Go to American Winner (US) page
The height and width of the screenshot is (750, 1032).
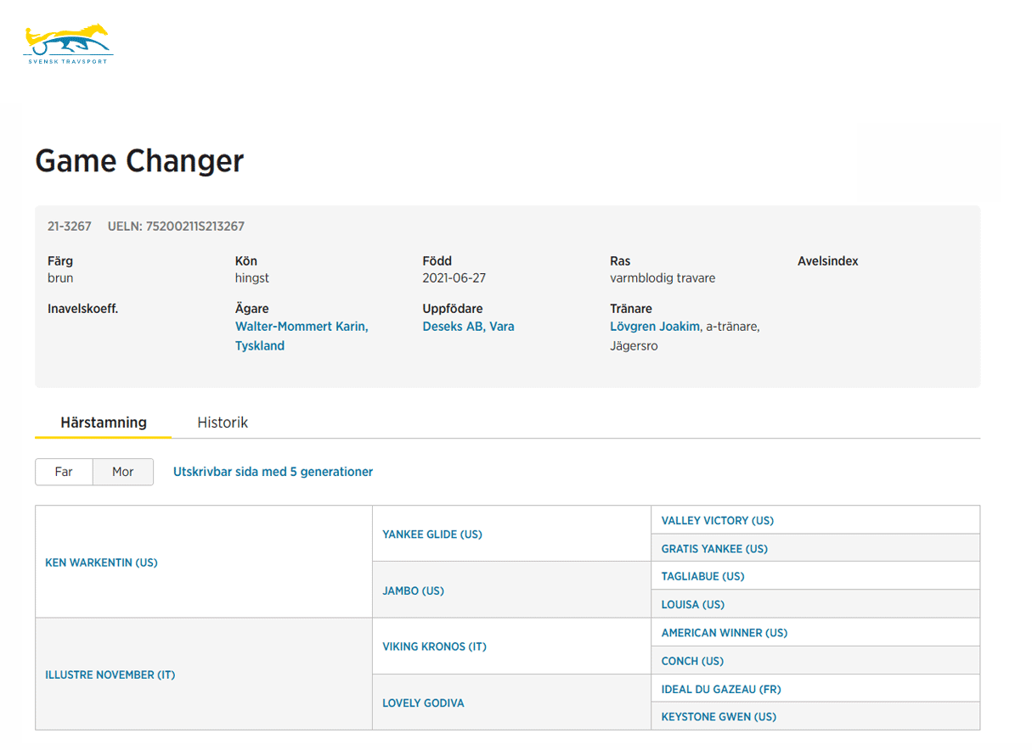[724, 633]
